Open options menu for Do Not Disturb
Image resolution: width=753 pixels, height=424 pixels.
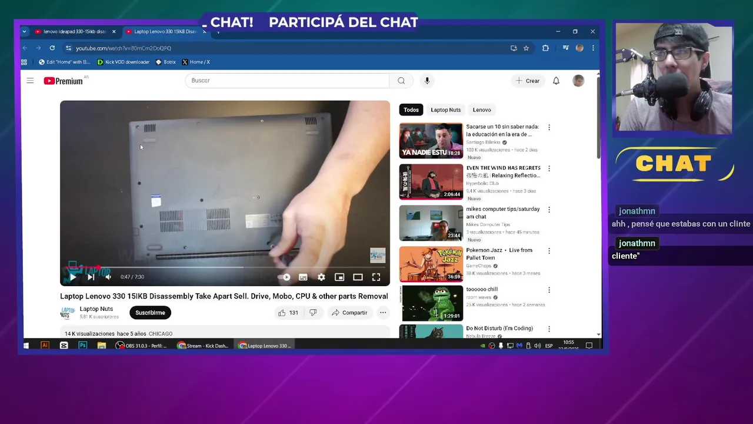click(549, 329)
